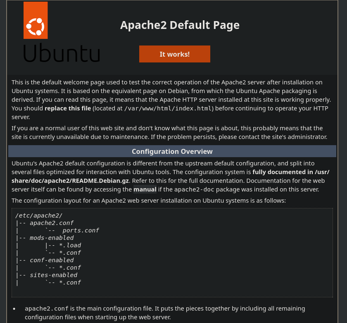Click "/etc/apache2/" at the tree root
The width and height of the screenshot is (347, 323).
coord(39,215)
